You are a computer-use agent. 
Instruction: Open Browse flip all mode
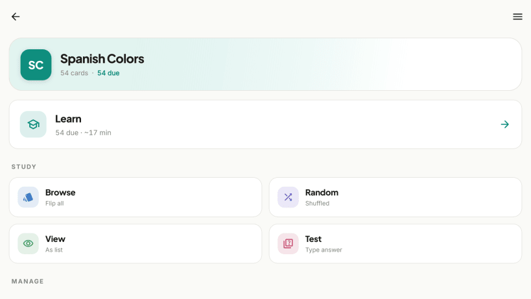136,197
